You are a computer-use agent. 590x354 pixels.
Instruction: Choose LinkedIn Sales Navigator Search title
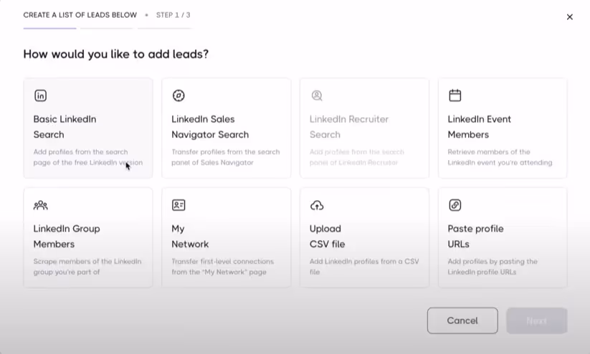pos(210,127)
